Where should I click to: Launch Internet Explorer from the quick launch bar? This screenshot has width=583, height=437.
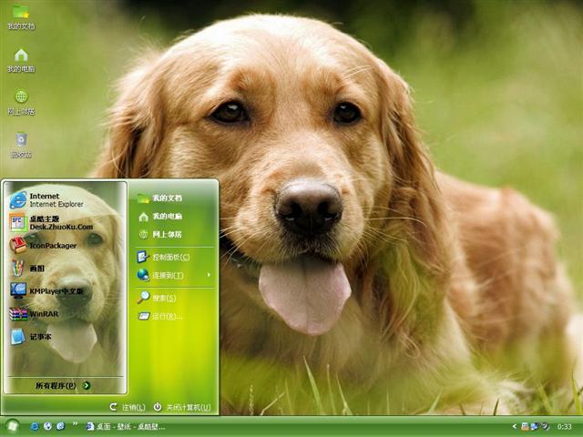click(35, 426)
